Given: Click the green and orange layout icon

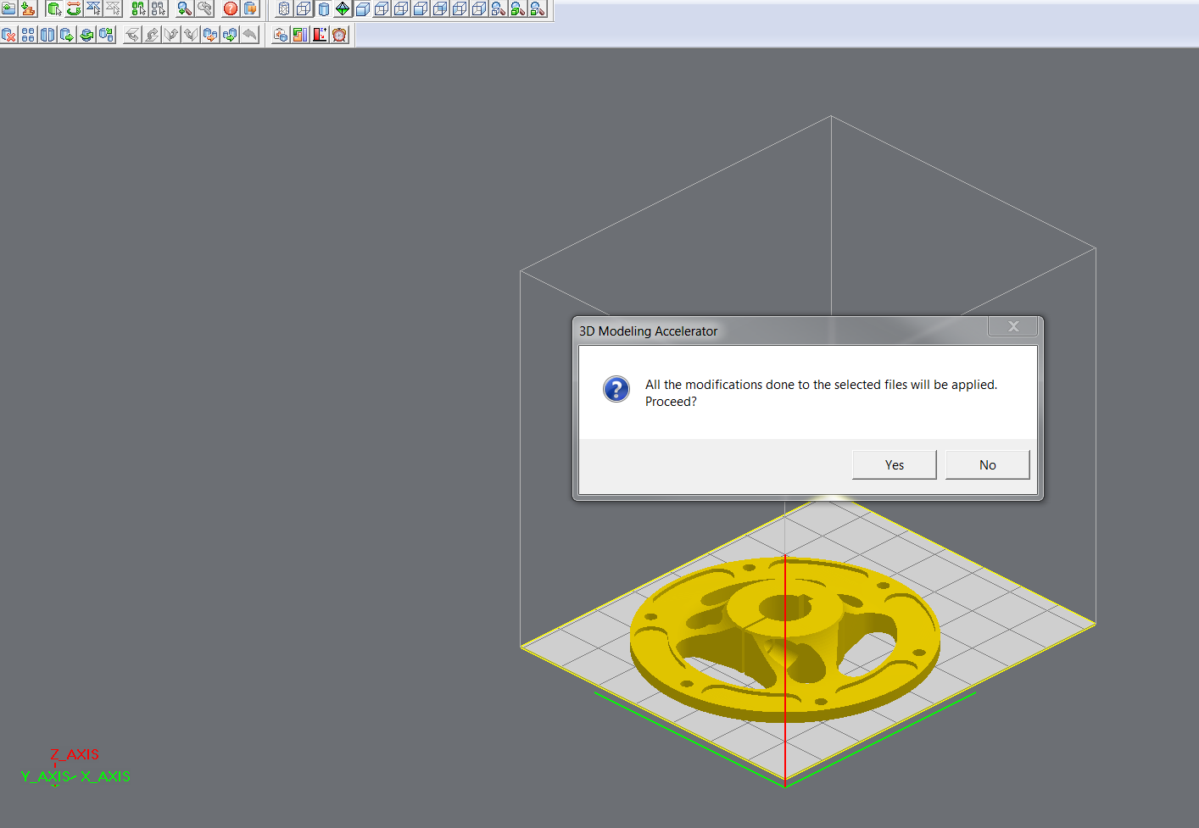Looking at the screenshot, I should (300, 35).
